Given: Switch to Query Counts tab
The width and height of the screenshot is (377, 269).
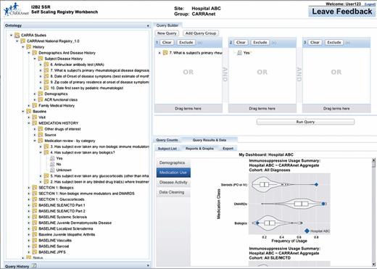Looking at the screenshot, I should 167,140.
